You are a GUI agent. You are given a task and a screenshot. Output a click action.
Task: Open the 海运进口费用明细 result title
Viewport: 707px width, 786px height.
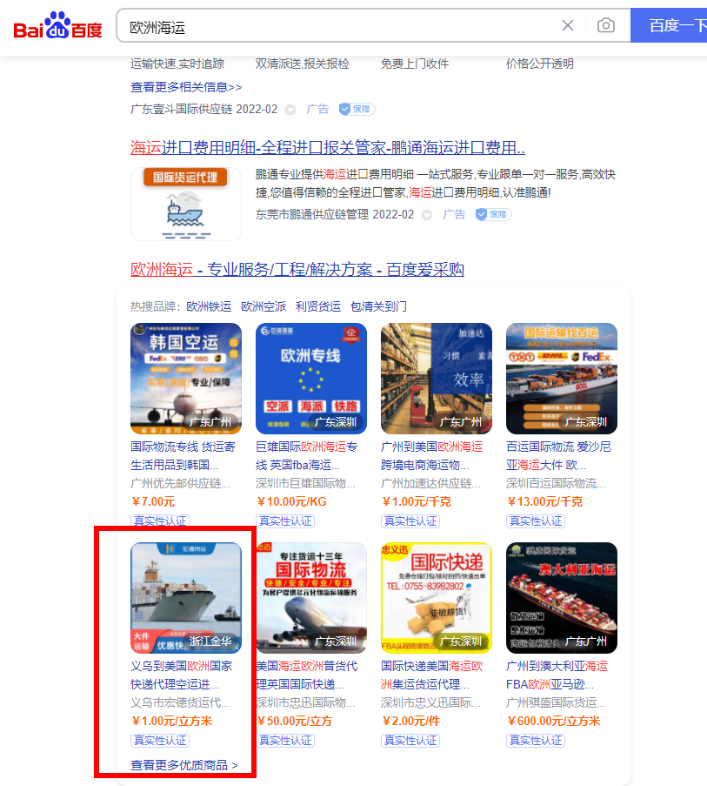[x=328, y=147]
